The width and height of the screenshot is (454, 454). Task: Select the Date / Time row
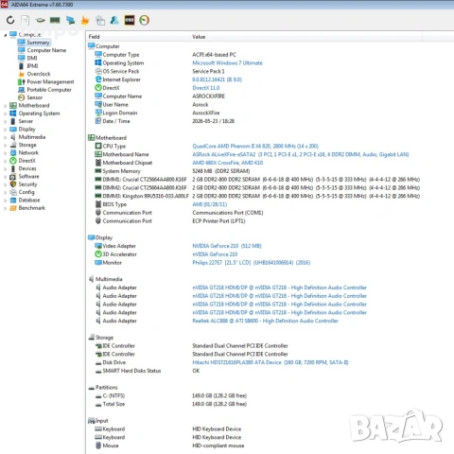(x=165, y=121)
